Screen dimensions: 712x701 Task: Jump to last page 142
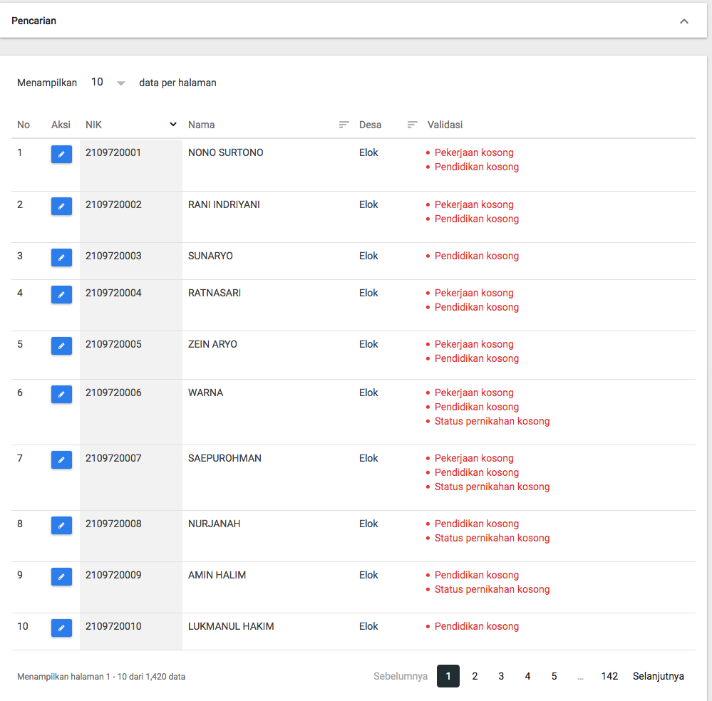(x=609, y=676)
